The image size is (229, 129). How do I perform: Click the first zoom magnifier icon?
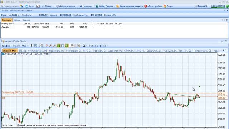click(46, 46)
